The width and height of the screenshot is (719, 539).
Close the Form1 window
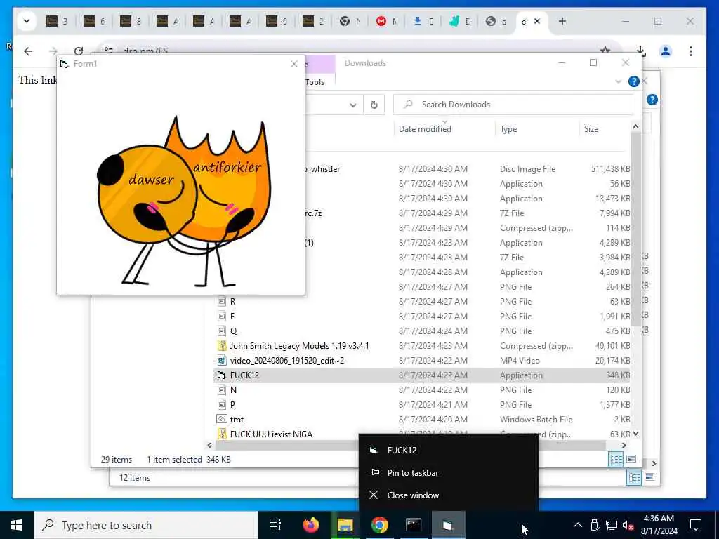click(x=294, y=64)
